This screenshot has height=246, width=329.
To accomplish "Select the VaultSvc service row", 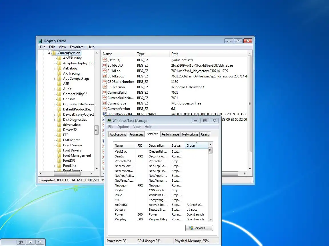I will pyautogui.click(x=161, y=151).
